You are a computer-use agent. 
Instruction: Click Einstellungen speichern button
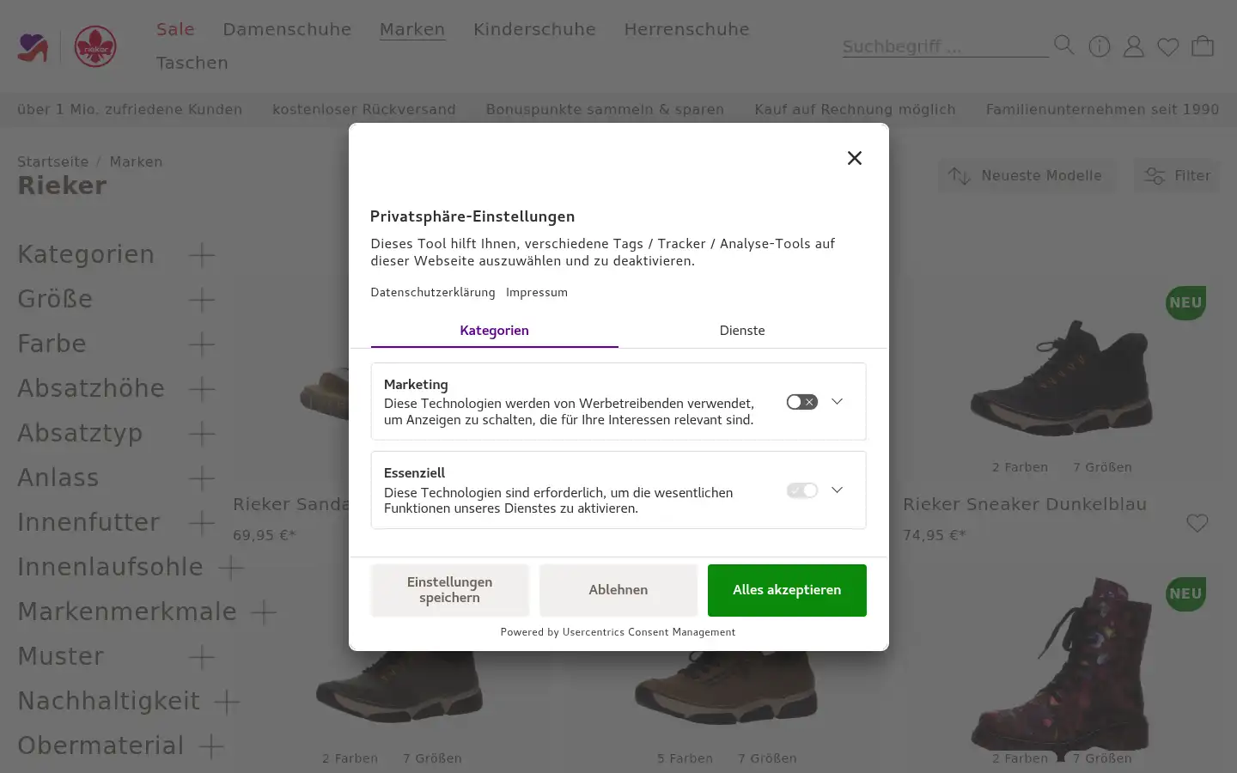pos(450,590)
